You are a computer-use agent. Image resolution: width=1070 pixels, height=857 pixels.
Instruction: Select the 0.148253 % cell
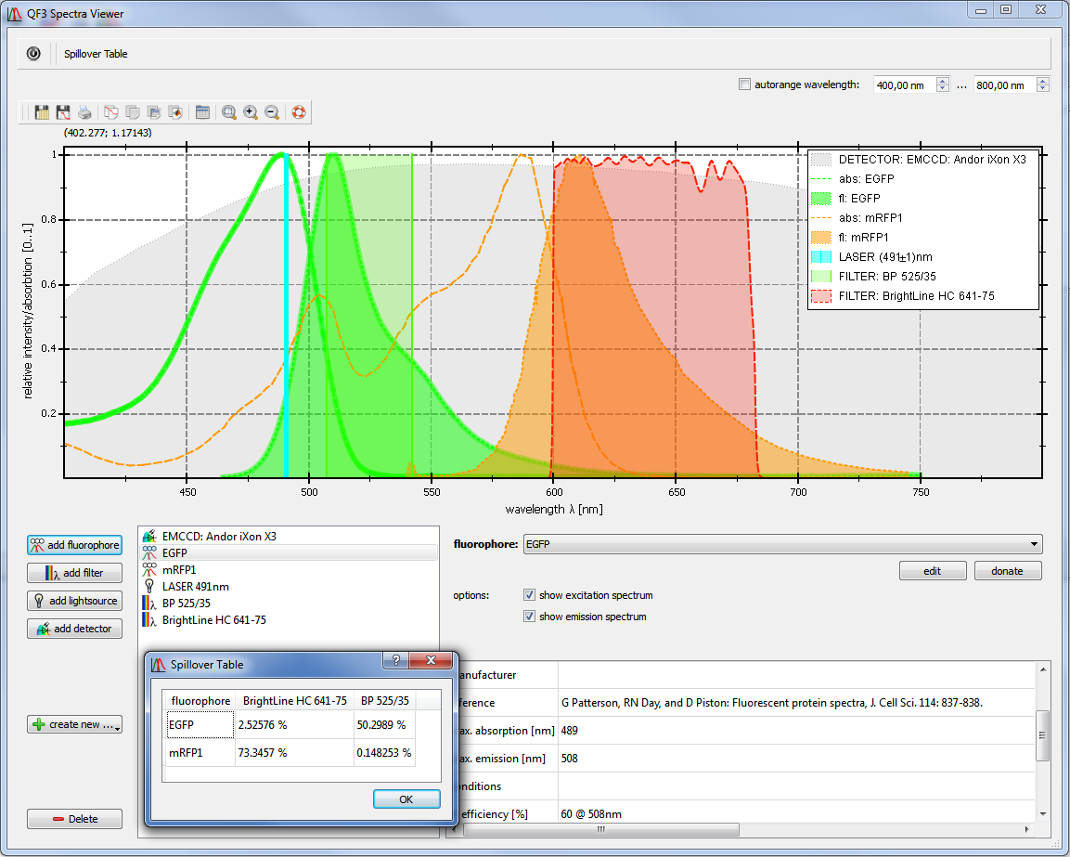tap(385, 752)
